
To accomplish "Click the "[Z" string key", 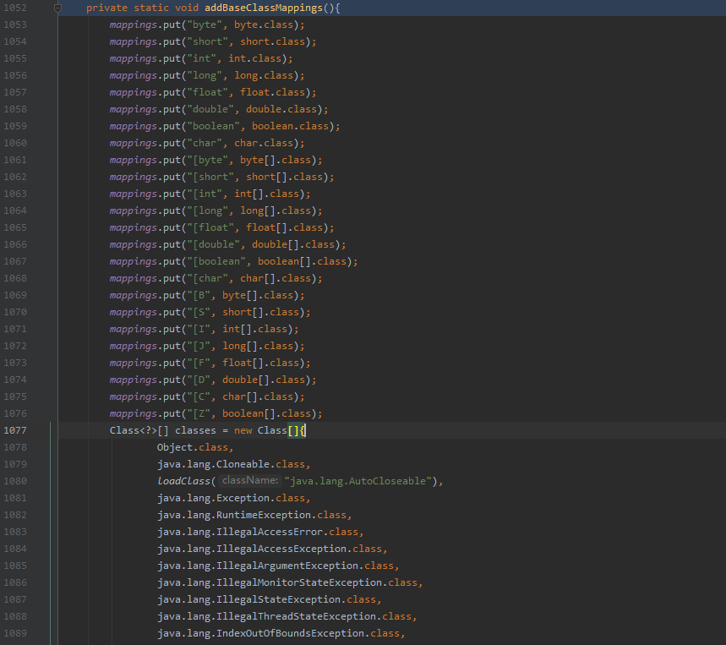I will click(x=199, y=413).
